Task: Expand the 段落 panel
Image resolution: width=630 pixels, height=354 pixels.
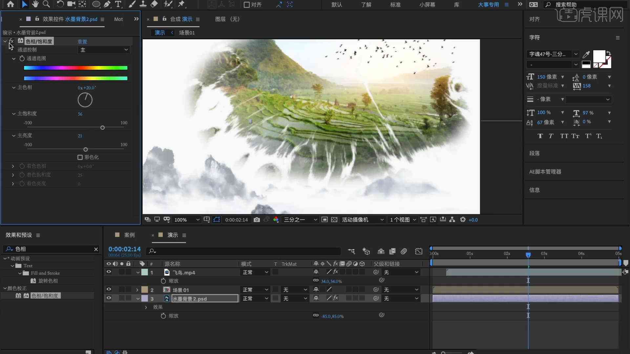Action: coord(535,153)
